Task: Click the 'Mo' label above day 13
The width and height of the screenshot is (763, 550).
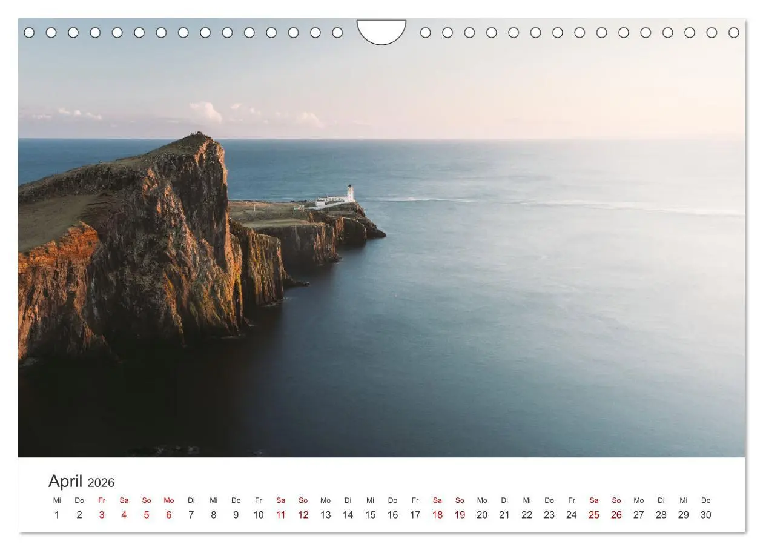Action: tap(326, 500)
